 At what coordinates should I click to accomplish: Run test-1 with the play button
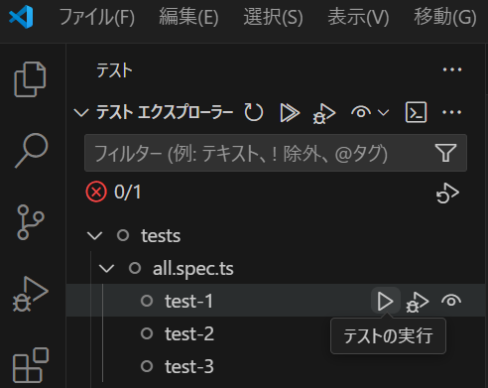pyautogui.click(x=386, y=301)
